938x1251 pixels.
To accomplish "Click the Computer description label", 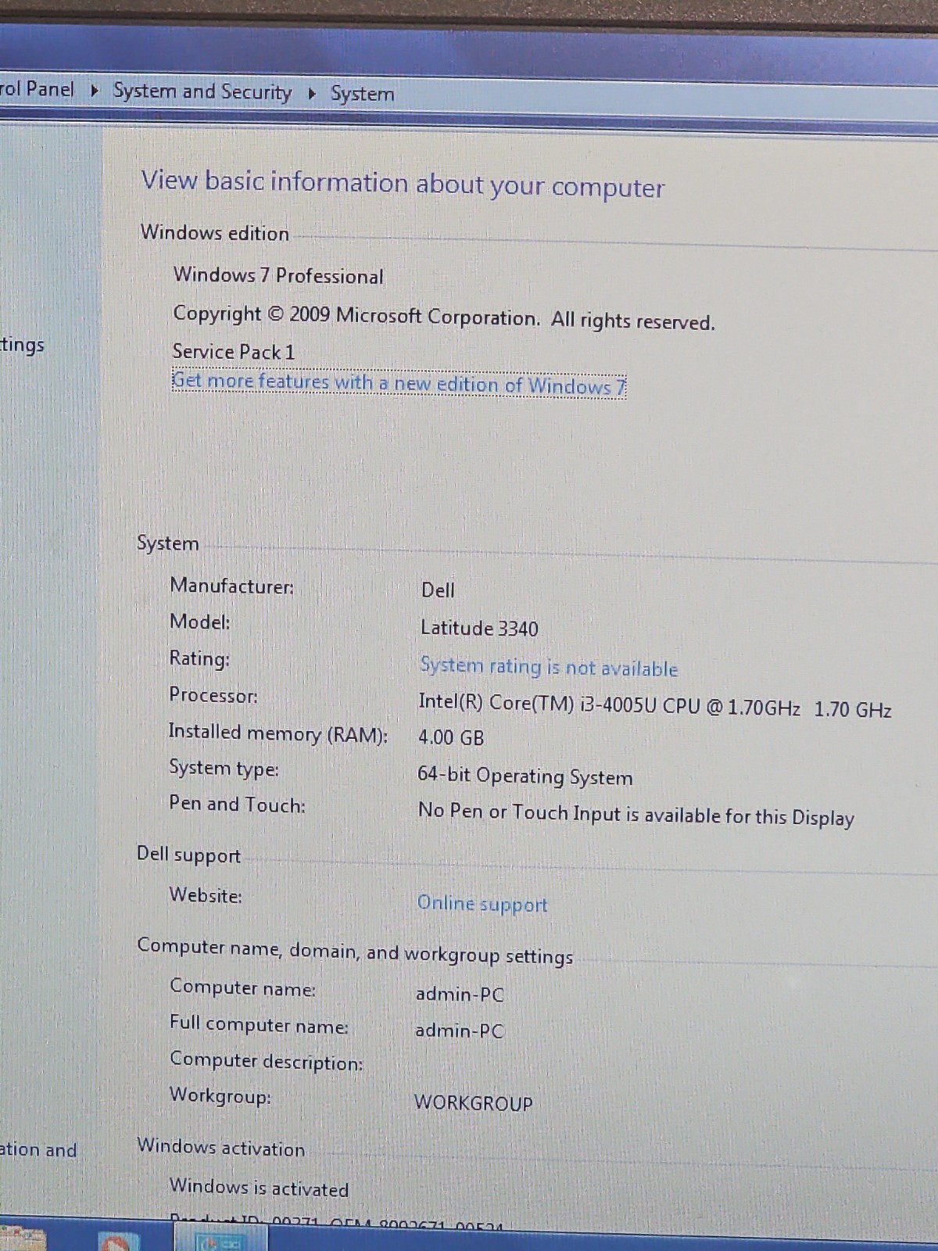I will pos(267,1061).
